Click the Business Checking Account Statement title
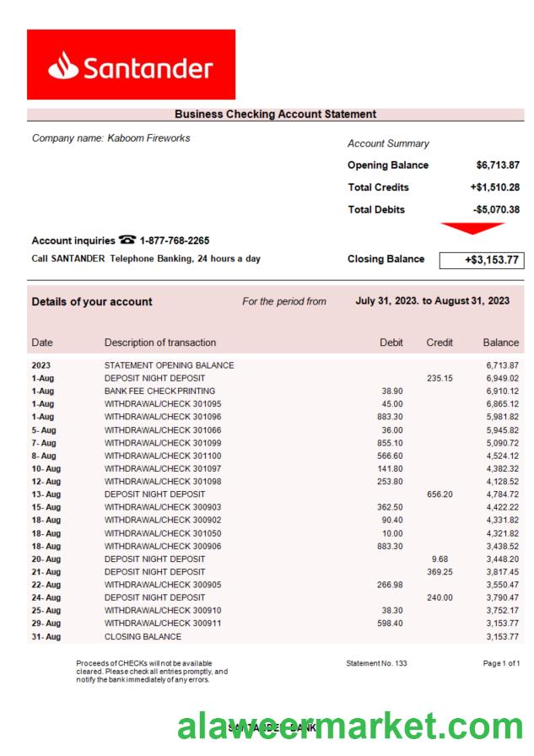The image size is (534, 756). point(275,114)
